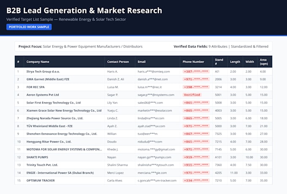Click the PORTFOLIO WORK SAMPLE badge
287x194 pixels.
click(29, 27)
